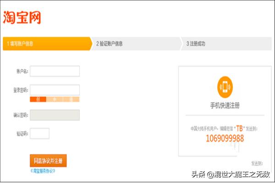This screenshot has width=275, height=183.
Task: Click the orange "TB" text
Action: click(x=240, y=129)
